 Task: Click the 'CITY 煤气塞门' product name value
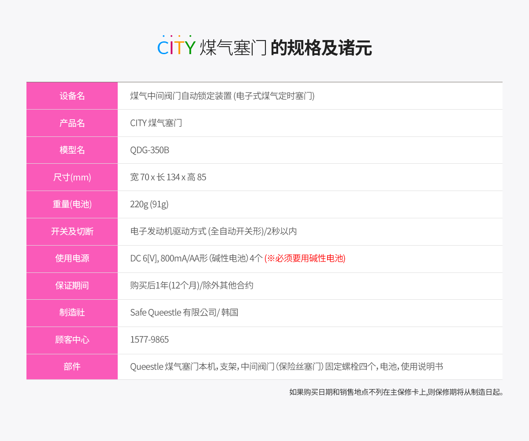(156, 123)
